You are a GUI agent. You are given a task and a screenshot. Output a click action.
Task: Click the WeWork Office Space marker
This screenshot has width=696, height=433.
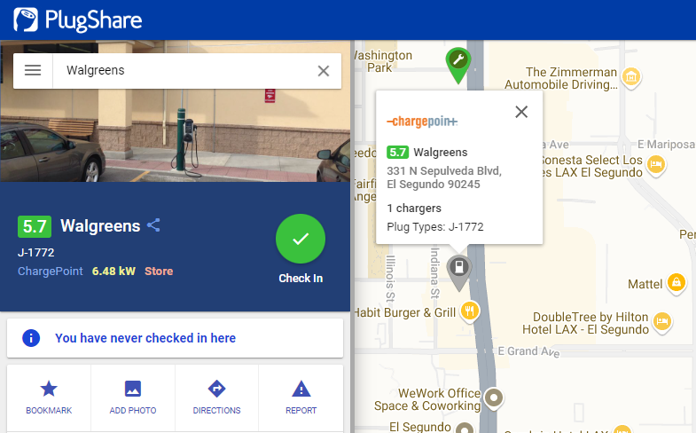click(x=494, y=398)
